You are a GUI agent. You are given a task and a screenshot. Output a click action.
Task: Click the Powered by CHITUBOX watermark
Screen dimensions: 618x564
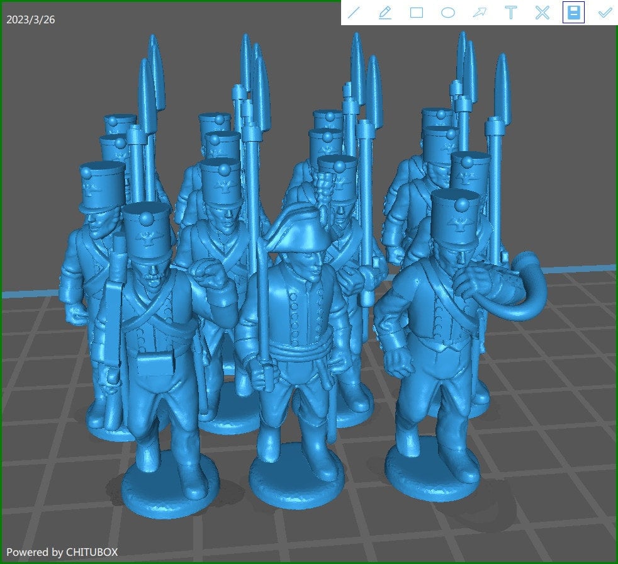62,552
